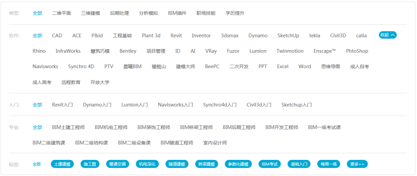Select SketchUp software filter
Image resolution: width=417 pixels, height=176 pixels.
click(x=288, y=35)
